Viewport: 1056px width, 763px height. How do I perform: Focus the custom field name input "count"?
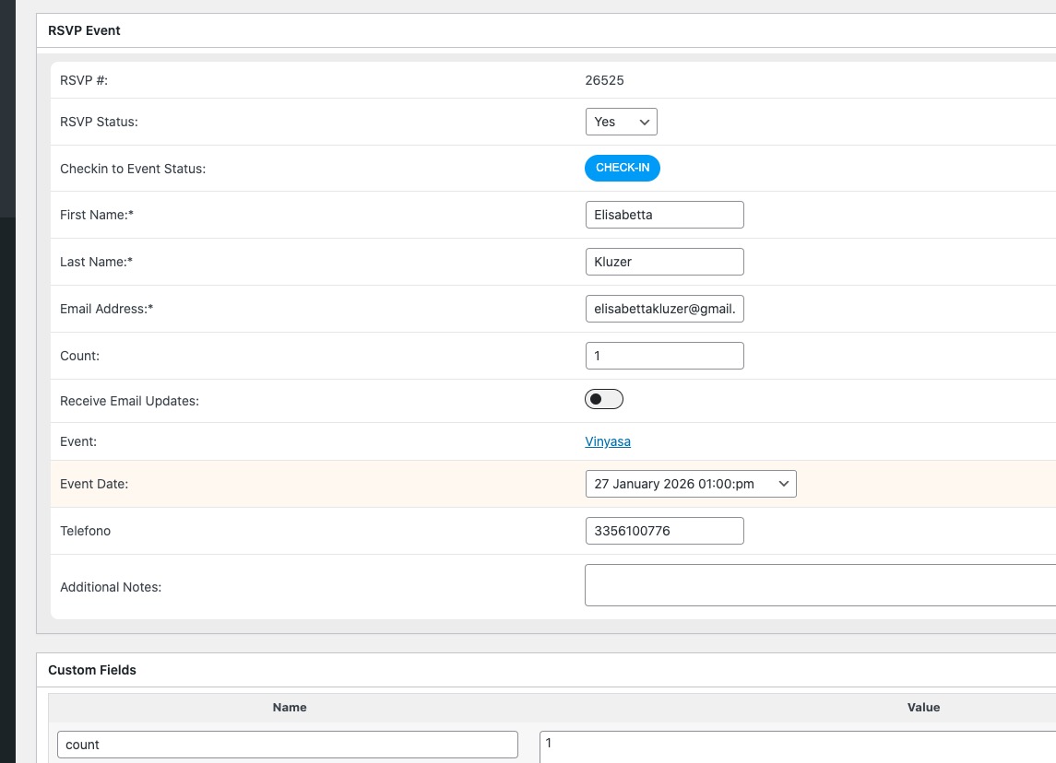pos(287,745)
